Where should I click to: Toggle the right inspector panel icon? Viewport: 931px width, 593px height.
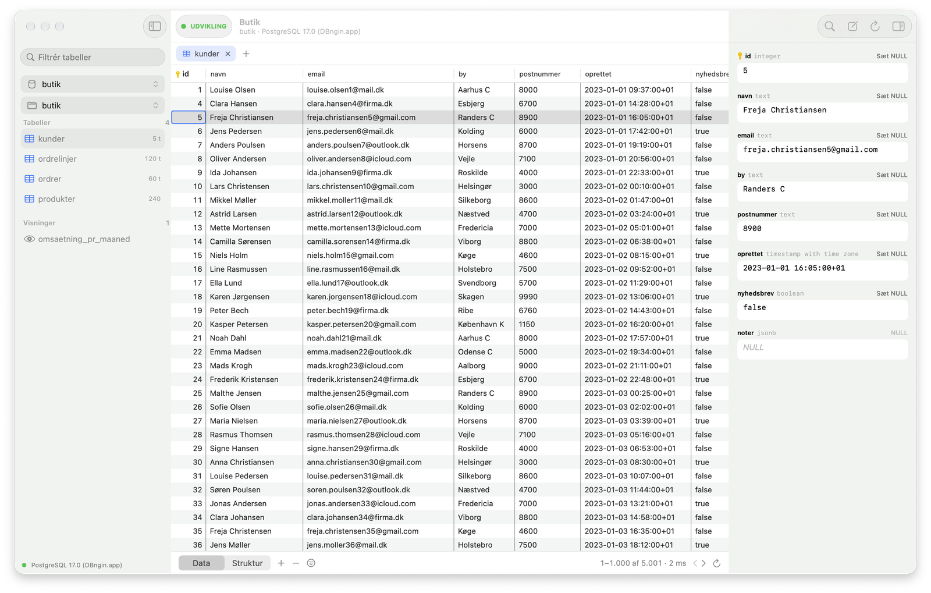tap(898, 26)
